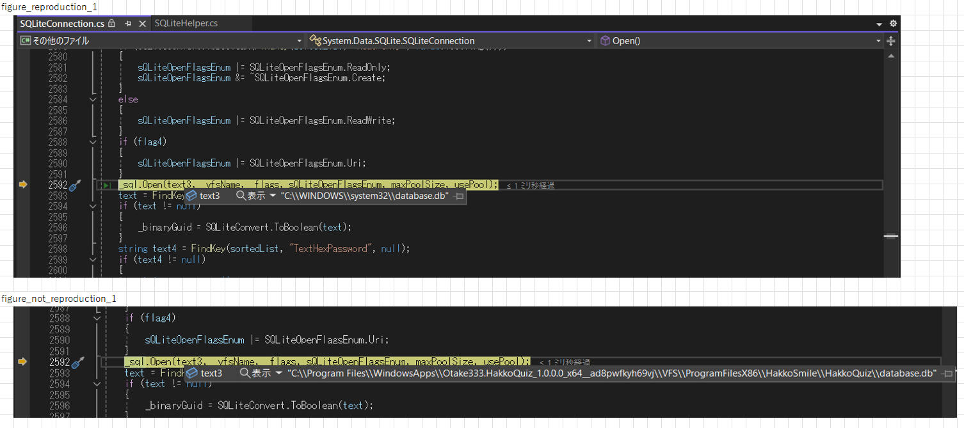Click the highlighted _sql.Open line in bottom editor
Screen dimensions: 964x428
coord(327,362)
